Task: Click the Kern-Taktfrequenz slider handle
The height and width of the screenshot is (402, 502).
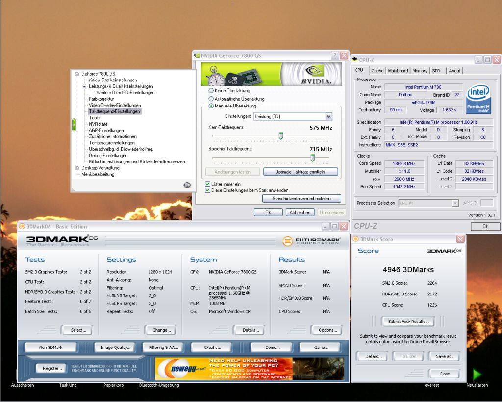Action: (281, 136)
